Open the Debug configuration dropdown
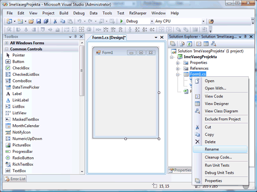The image size is (257, 192). click(152, 21)
